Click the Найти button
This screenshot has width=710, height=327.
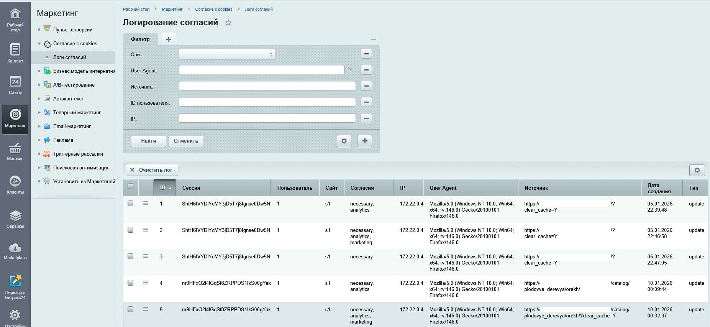(148, 141)
